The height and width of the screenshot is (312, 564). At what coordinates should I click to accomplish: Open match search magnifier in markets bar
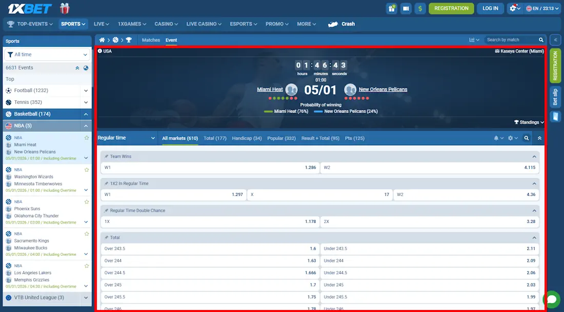[x=526, y=138]
